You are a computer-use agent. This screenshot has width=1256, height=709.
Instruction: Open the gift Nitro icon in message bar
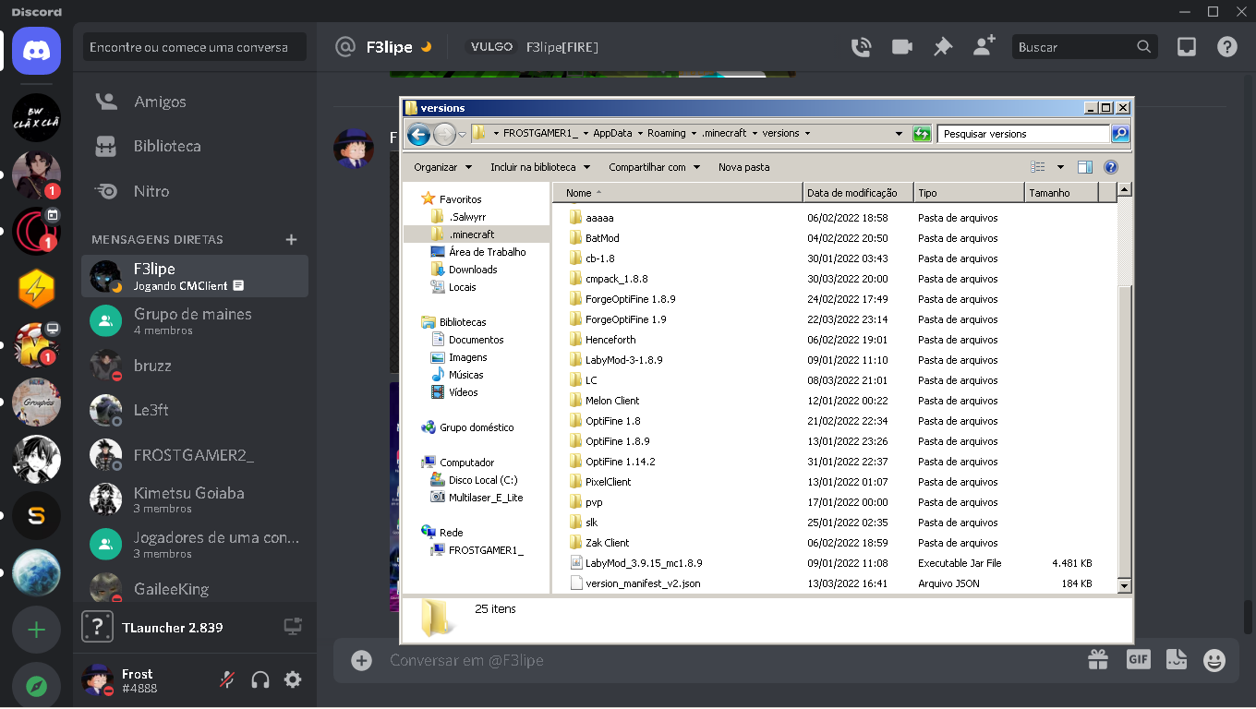click(1097, 660)
